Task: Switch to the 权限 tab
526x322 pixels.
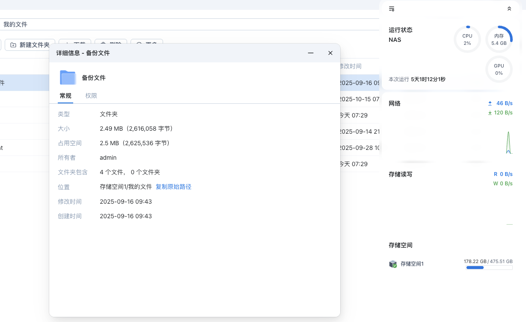Action: coord(91,96)
